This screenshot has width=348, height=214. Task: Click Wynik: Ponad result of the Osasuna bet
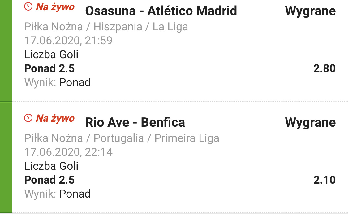pos(57,82)
